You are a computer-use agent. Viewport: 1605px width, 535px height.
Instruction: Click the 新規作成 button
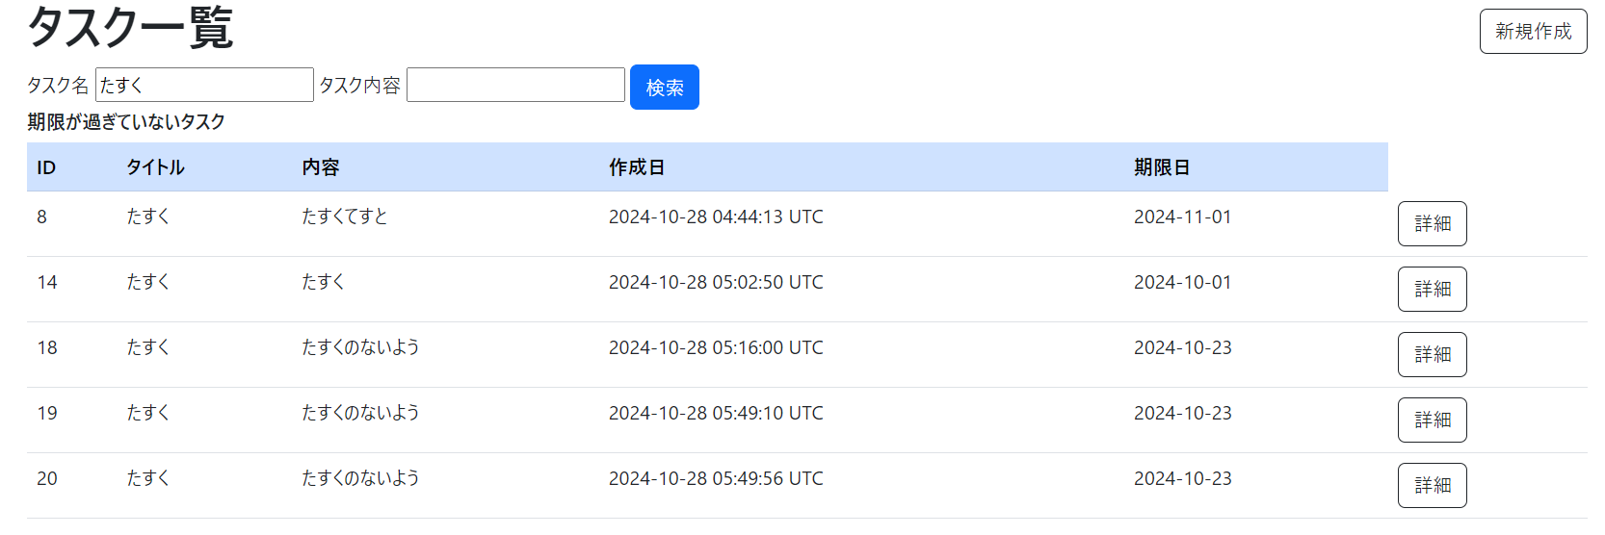(x=1533, y=31)
